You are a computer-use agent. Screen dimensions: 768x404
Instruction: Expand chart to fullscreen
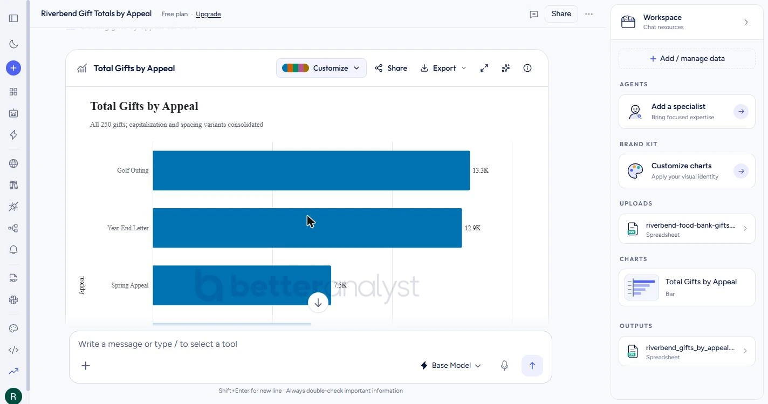[484, 68]
